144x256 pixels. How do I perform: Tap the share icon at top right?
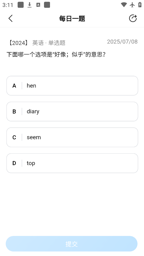133,18
